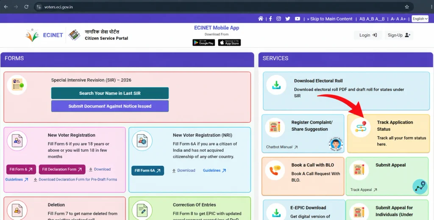Click the New Voter Registration NRI icon
Image resolution: width=434 pixels, height=220 pixels.
(142, 141)
